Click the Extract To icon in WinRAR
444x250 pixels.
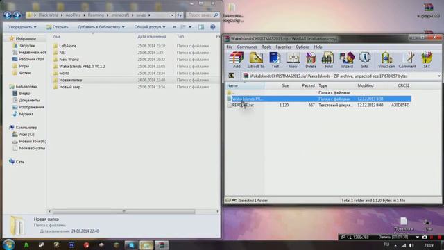coord(256,60)
